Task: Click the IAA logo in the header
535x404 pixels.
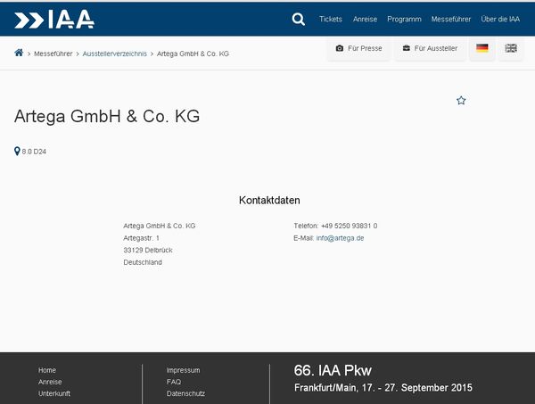Action: 54,19
